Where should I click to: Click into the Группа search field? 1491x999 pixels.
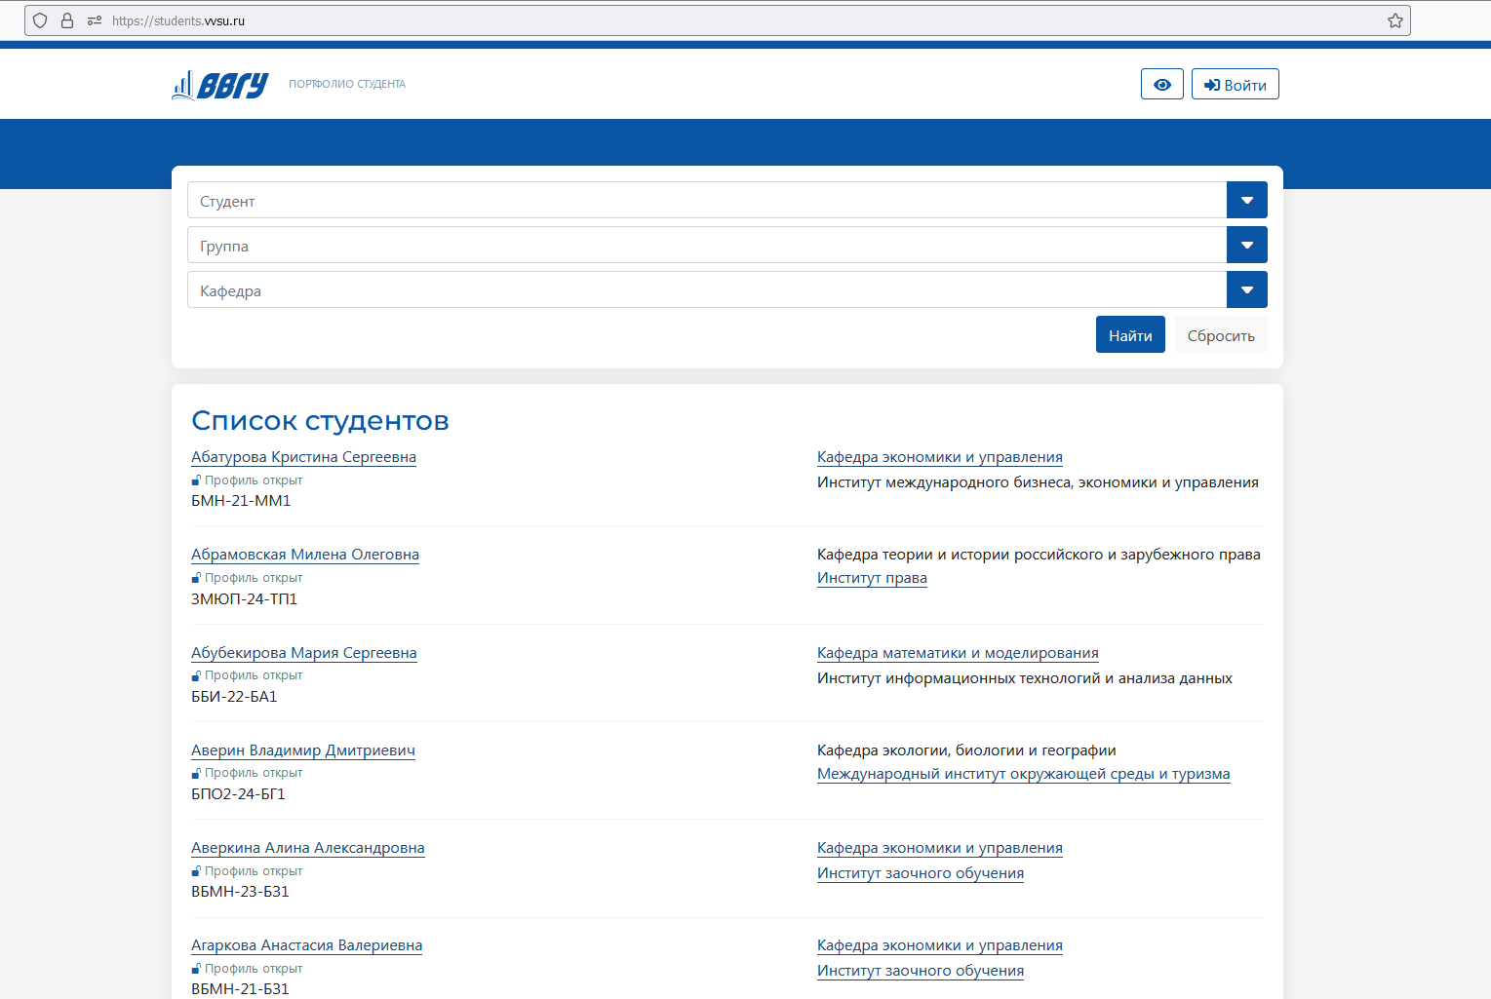coord(706,246)
